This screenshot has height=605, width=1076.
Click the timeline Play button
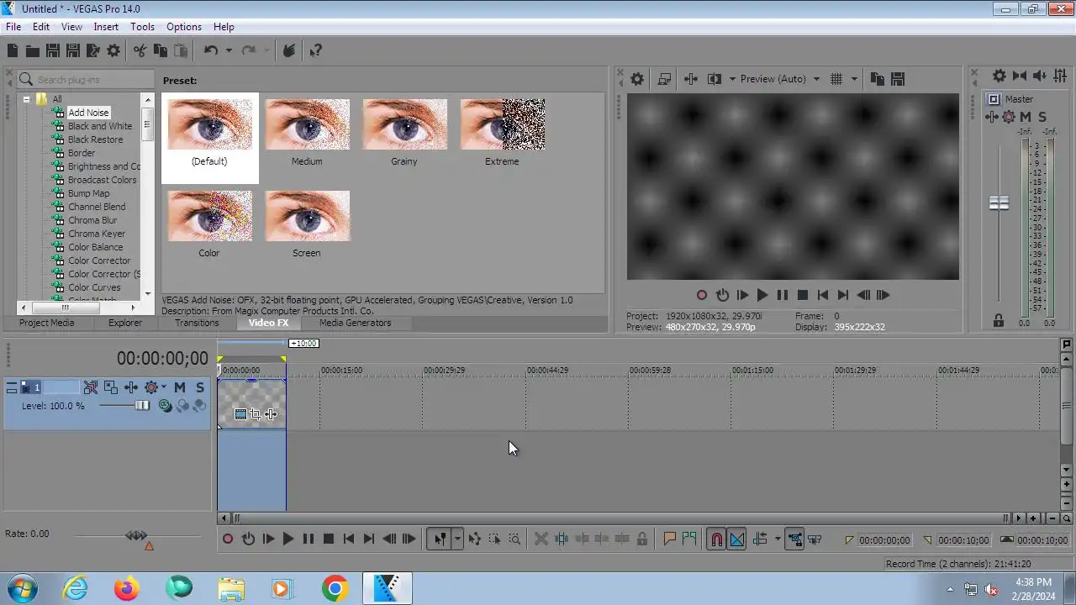click(x=287, y=539)
